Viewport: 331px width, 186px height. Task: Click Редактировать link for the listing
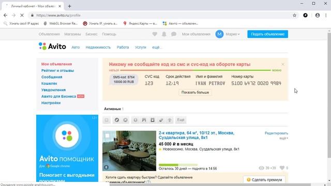pos(276,133)
